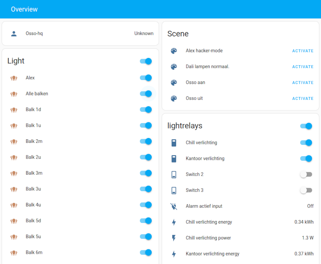
Task: Open the Overview tab in the header
Action: click(x=24, y=9)
